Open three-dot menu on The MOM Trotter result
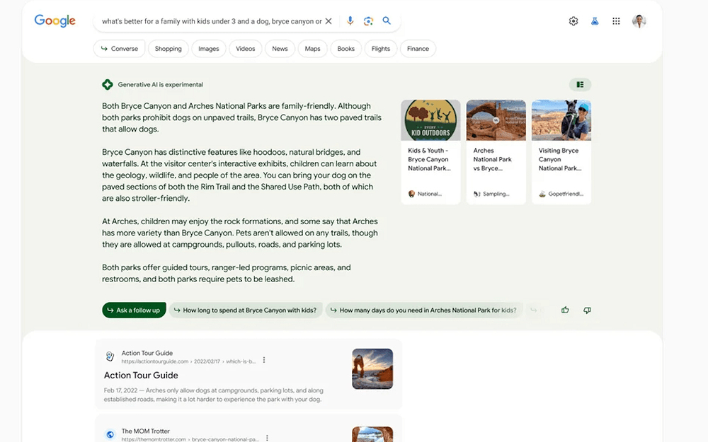The height and width of the screenshot is (442, 708). click(x=266, y=437)
